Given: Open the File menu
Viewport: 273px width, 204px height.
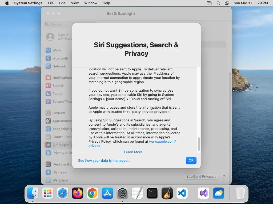Looking at the screenshot, I should 51,3.
